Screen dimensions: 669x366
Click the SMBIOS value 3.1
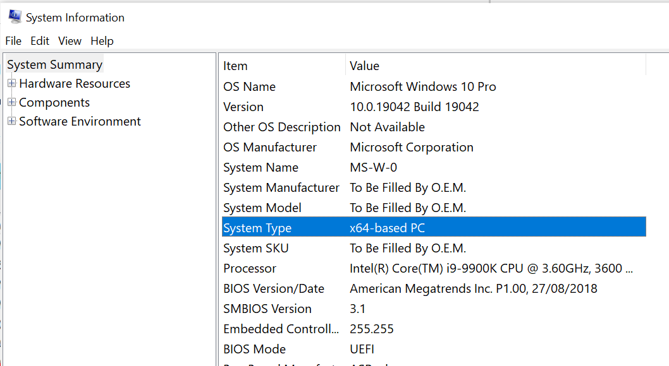[357, 309]
